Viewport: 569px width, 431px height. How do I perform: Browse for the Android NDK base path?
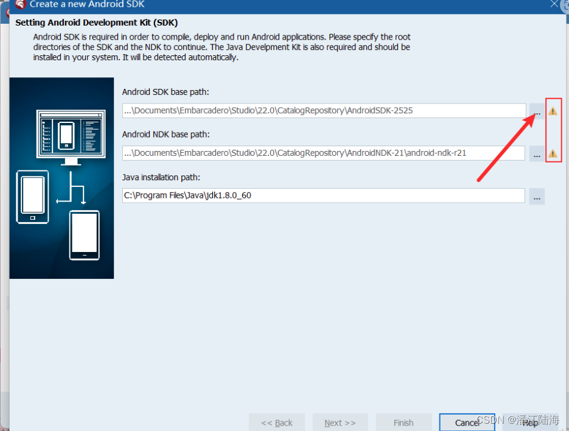(537, 153)
